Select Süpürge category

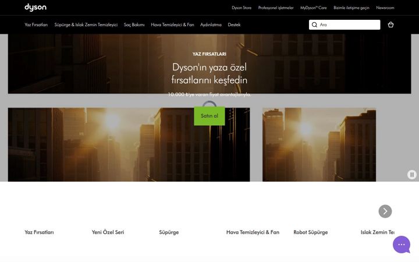pyautogui.click(x=169, y=232)
